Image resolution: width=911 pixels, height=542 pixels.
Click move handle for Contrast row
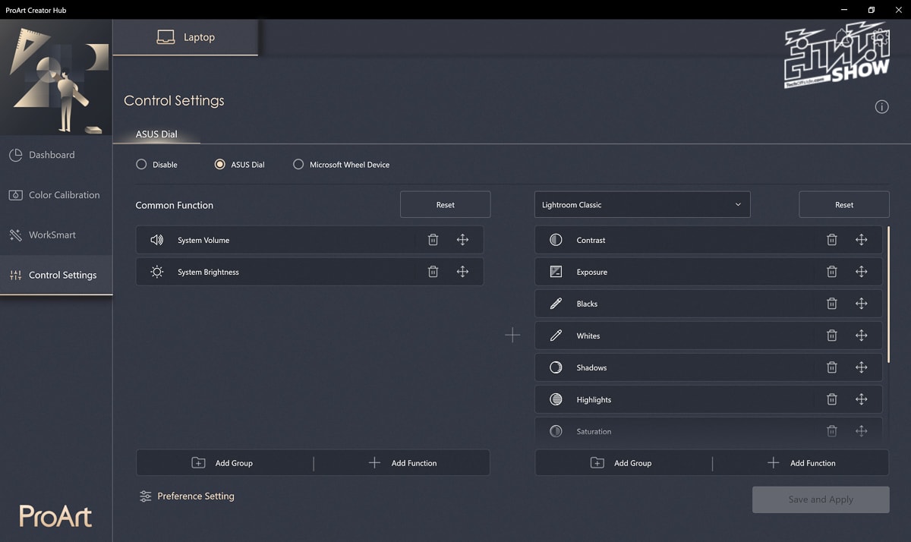point(861,240)
